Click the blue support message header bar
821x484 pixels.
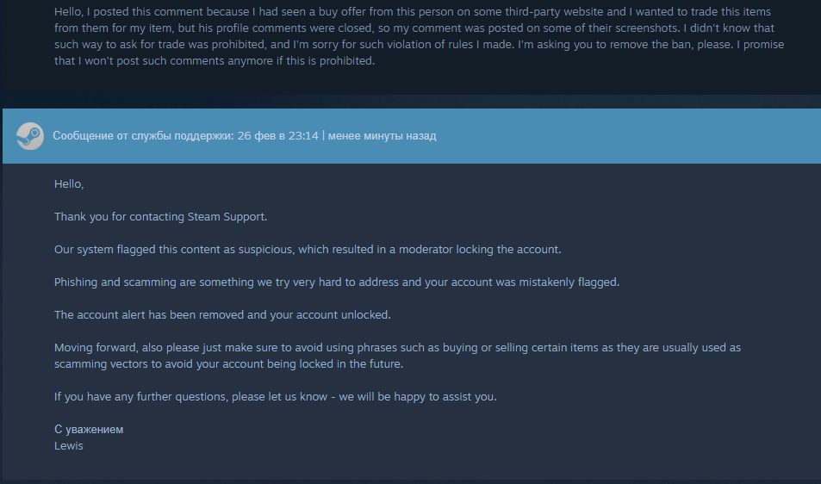pos(412,136)
